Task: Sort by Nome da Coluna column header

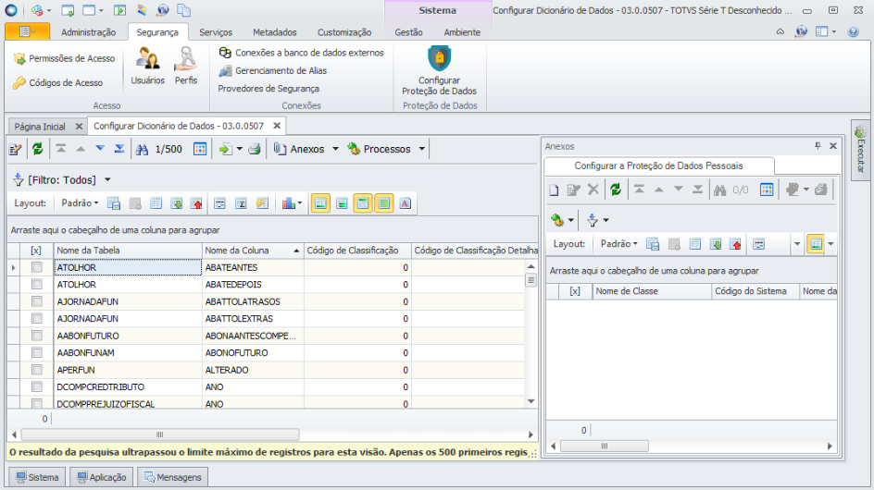Action: [253, 251]
